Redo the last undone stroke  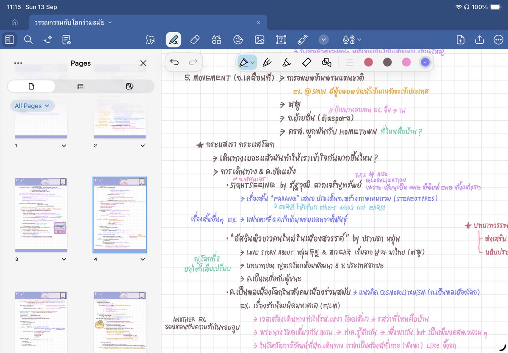(x=193, y=63)
